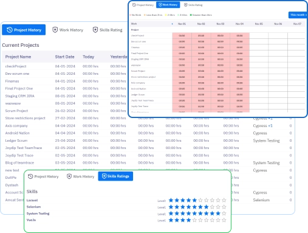Open Project History tab in bottom skills panel
The image size is (308, 233).
tap(43, 176)
